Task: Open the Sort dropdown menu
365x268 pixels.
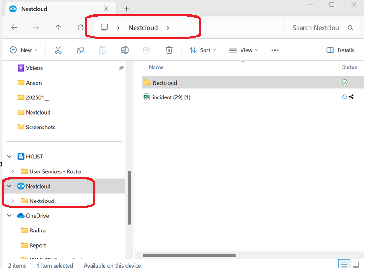Action: click(x=203, y=50)
